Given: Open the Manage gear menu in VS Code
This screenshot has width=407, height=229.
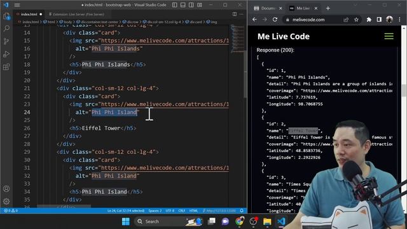Looking at the screenshot, I should [x=6, y=201].
